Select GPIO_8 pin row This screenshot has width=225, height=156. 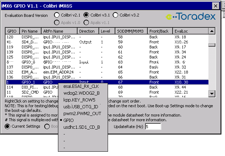[107, 62]
